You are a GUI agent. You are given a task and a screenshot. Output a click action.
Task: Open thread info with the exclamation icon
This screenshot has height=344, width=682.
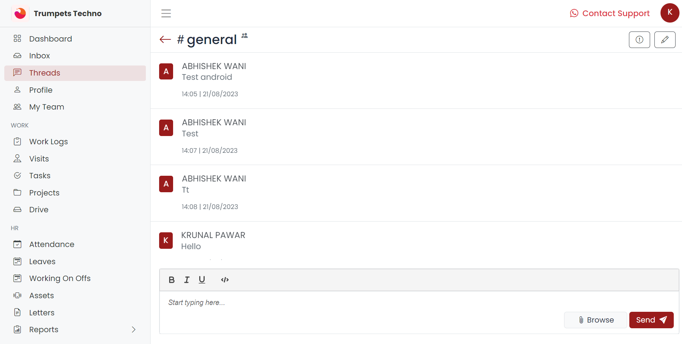[639, 39]
